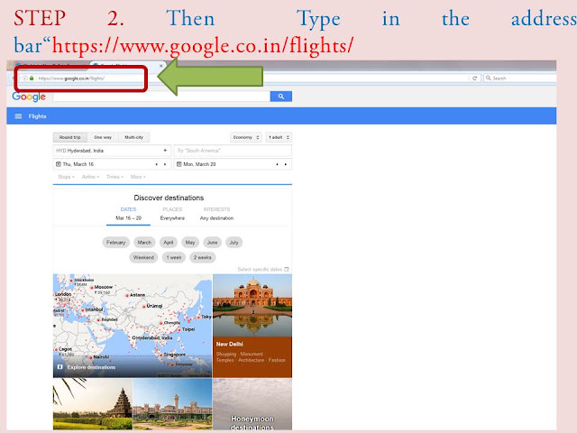Click the calendar icon beside Mon, March 20

tap(179, 164)
